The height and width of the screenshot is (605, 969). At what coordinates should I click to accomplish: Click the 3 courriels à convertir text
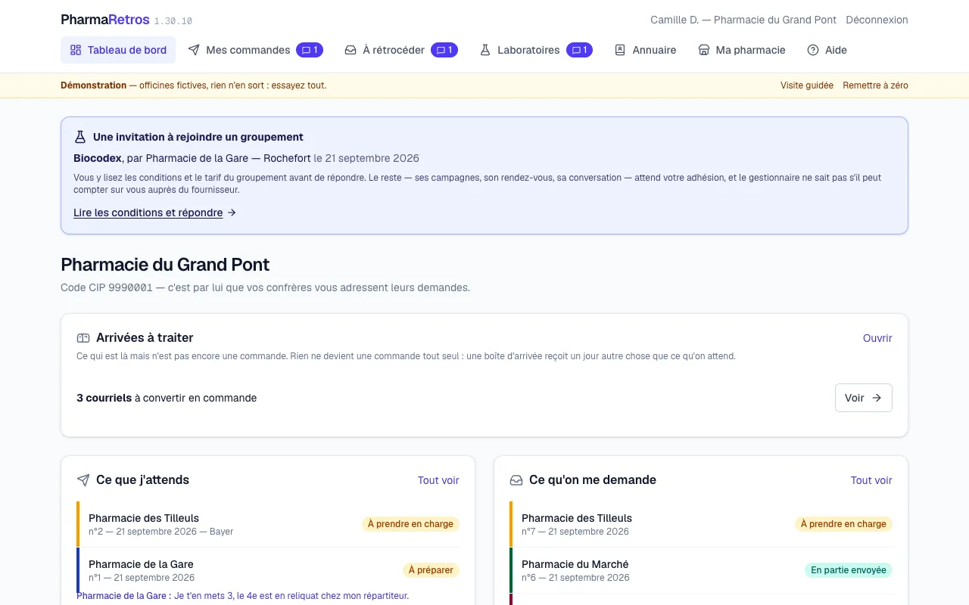(167, 398)
